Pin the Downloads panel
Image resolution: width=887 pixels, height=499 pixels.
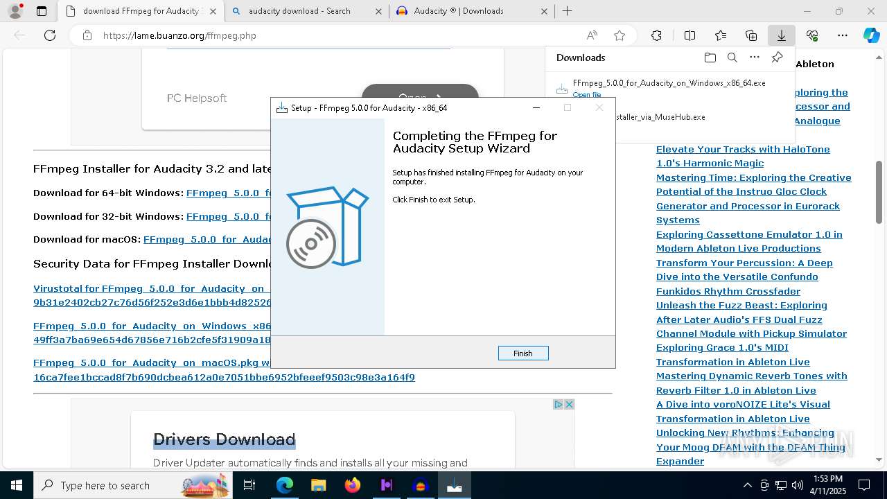click(777, 58)
